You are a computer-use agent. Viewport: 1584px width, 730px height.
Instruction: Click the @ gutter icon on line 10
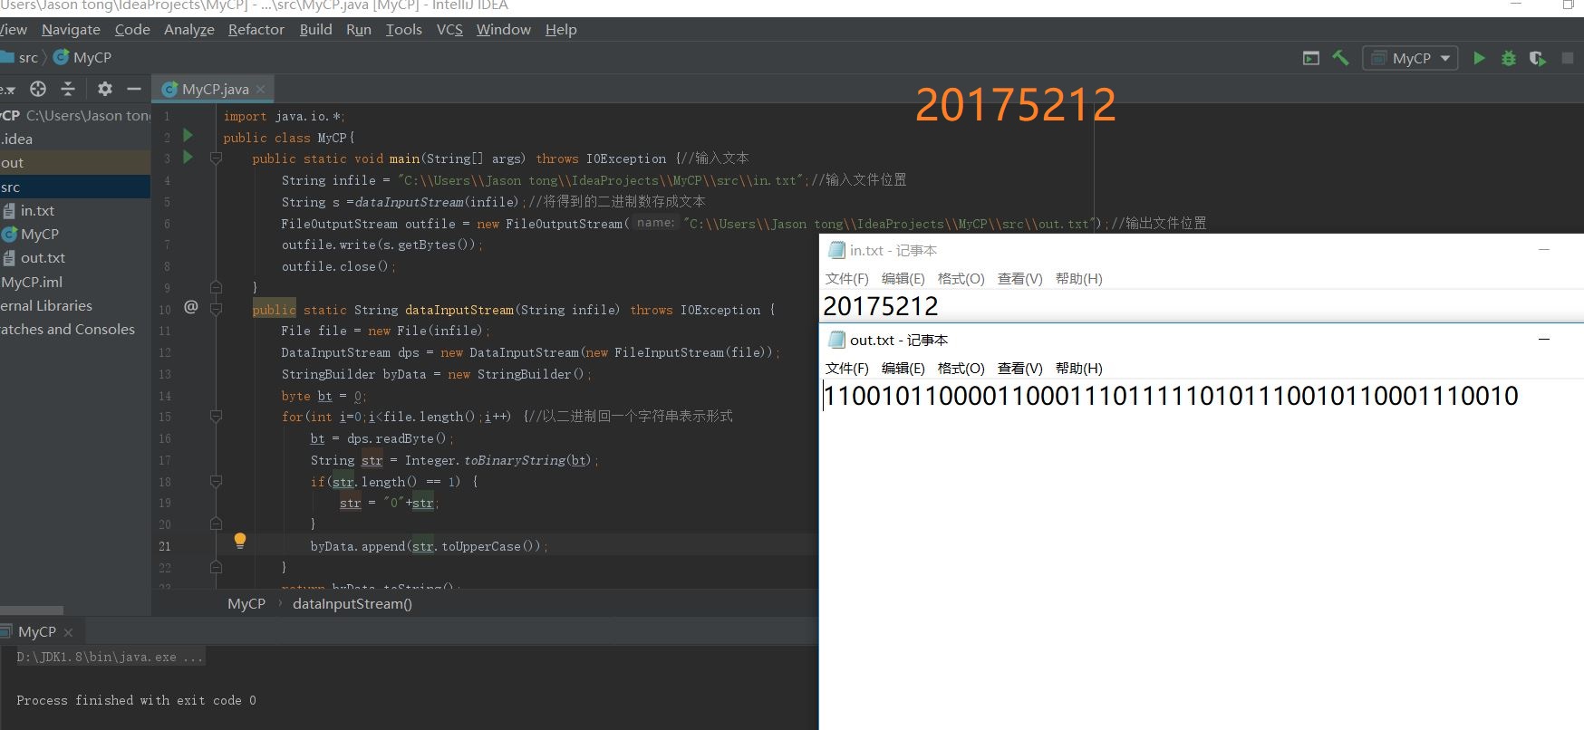(190, 308)
